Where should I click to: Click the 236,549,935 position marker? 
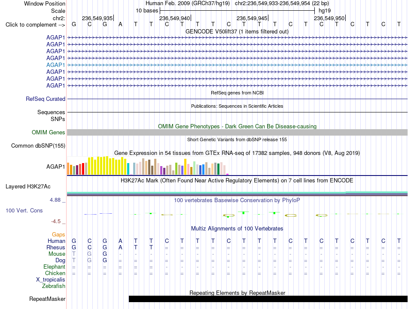[97, 18]
